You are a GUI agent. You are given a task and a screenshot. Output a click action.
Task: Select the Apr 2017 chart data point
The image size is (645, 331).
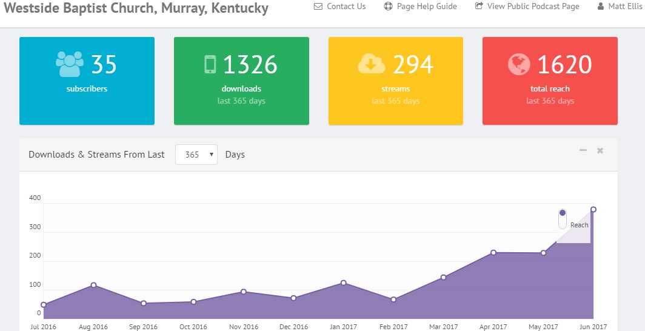click(493, 252)
